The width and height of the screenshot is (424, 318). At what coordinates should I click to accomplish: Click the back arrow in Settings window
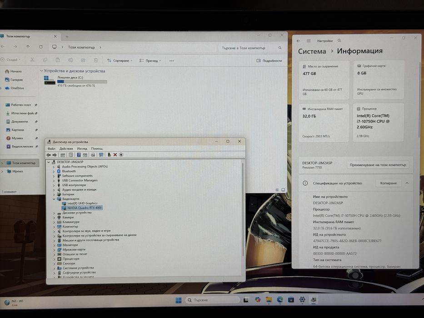pos(298,41)
